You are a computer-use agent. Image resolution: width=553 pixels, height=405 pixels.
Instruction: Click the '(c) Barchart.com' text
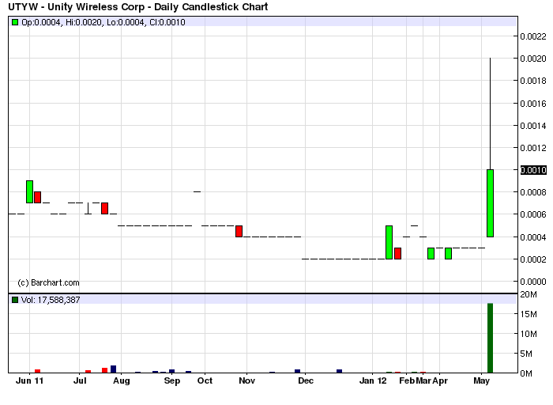click(x=48, y=283)
